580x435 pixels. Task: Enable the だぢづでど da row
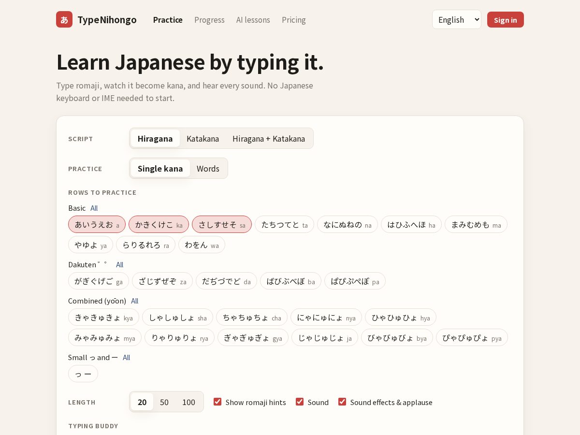(x=226, y=281)
